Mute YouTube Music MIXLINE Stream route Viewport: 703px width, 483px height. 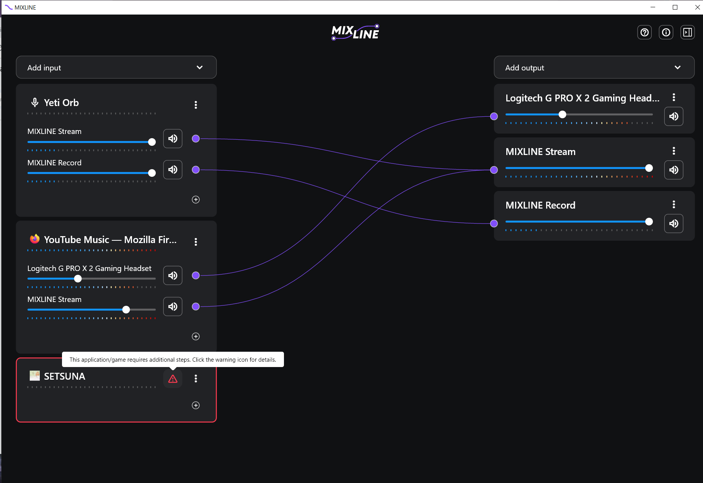point(173,307)
